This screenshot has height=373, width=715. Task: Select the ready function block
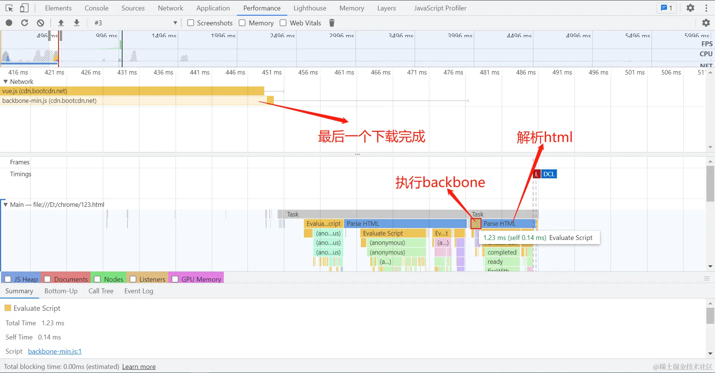(502, 262)
